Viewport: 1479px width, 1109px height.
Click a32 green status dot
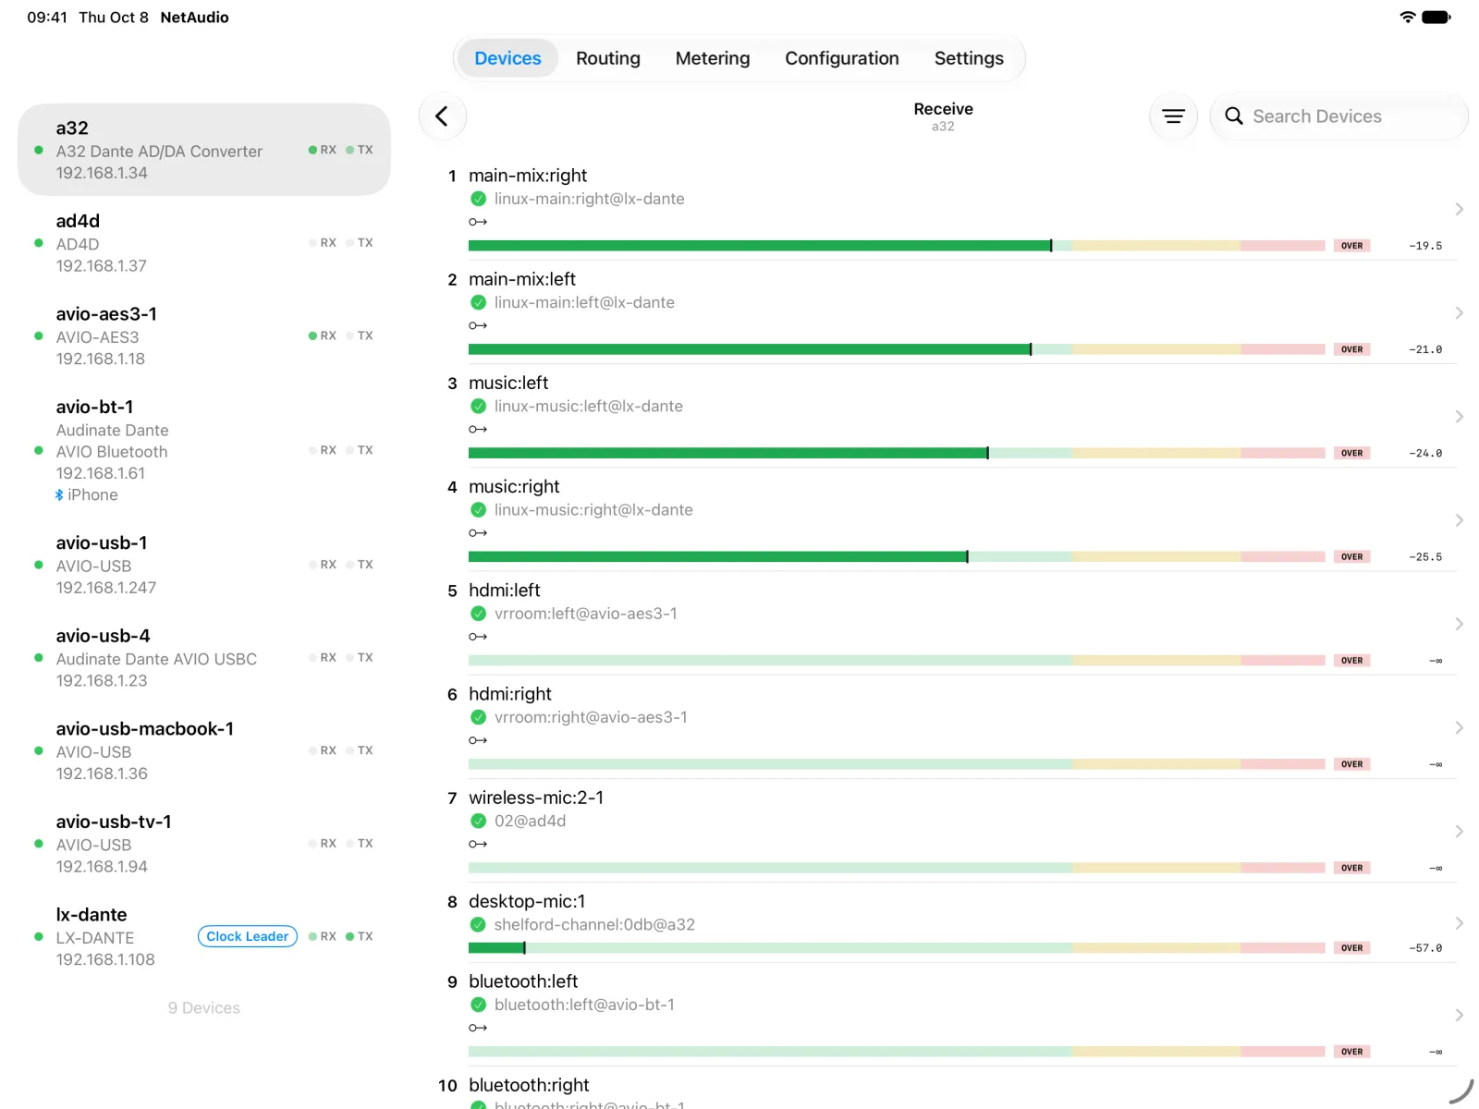coord(38,150)
